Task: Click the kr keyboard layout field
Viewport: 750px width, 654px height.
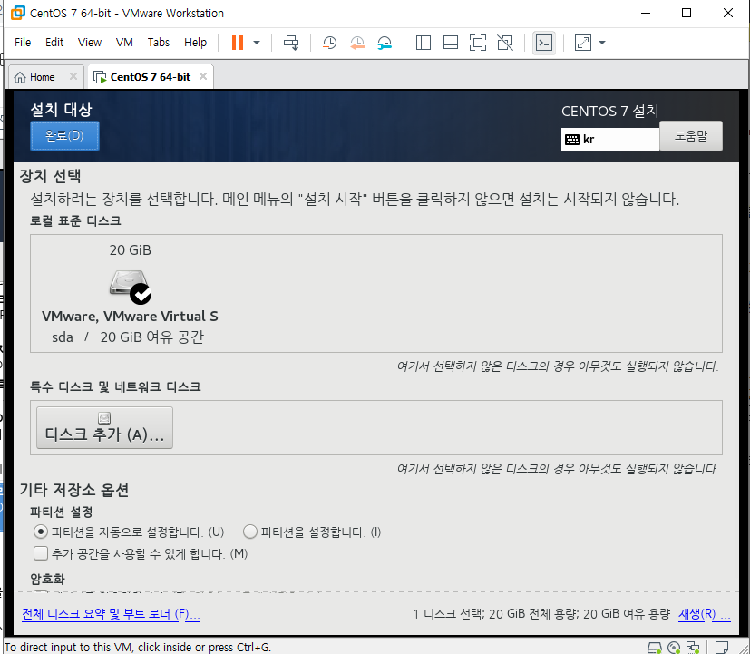Action: pyautogui.click(x=610, y=140)
